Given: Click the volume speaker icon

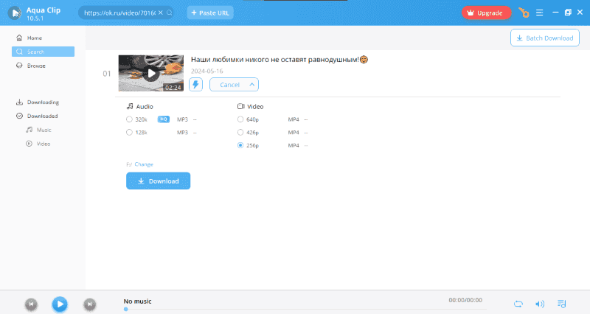Looking at the screenshot, I should (x=540, y=303).
